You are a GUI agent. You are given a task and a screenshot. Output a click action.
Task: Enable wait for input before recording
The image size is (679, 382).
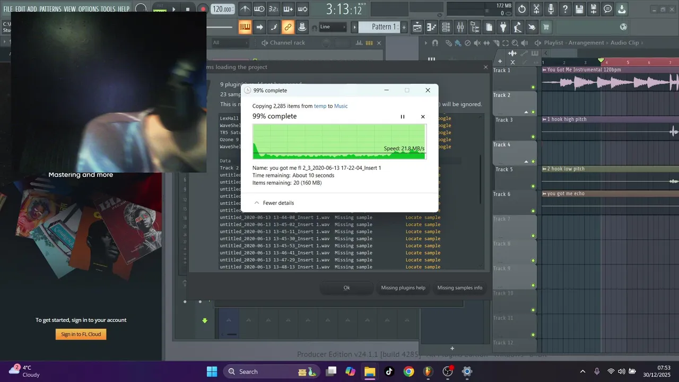259,9
